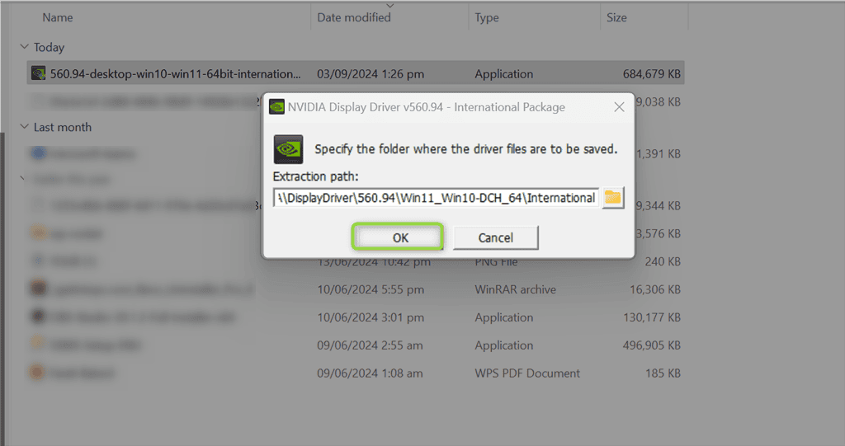Click inside the Extraction path text field

[436, 198]
